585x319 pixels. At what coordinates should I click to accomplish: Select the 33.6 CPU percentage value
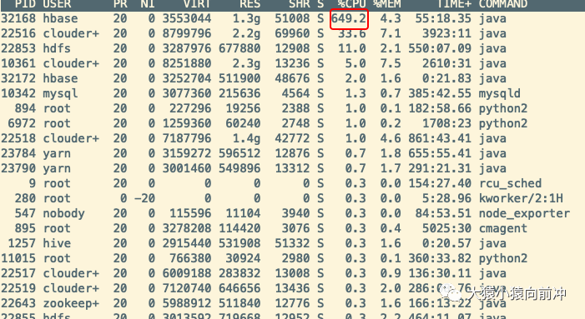(352, 33)
